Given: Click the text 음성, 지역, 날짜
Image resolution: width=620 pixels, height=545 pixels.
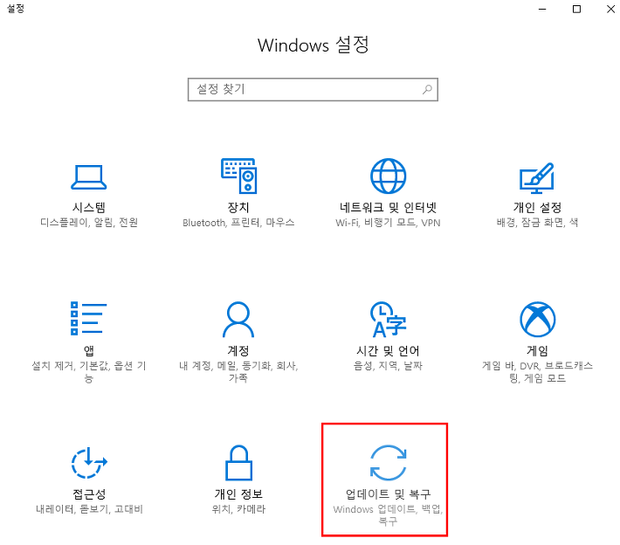Looking at the screenshot, I should (388, 365).
